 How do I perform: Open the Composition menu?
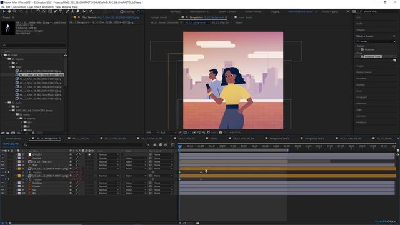[x=19, y=7]
